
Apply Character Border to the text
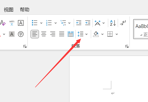pyautogui.click(x=21, y=23)
